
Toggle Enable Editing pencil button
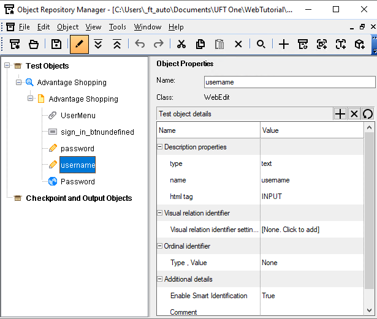pos(79,44)
